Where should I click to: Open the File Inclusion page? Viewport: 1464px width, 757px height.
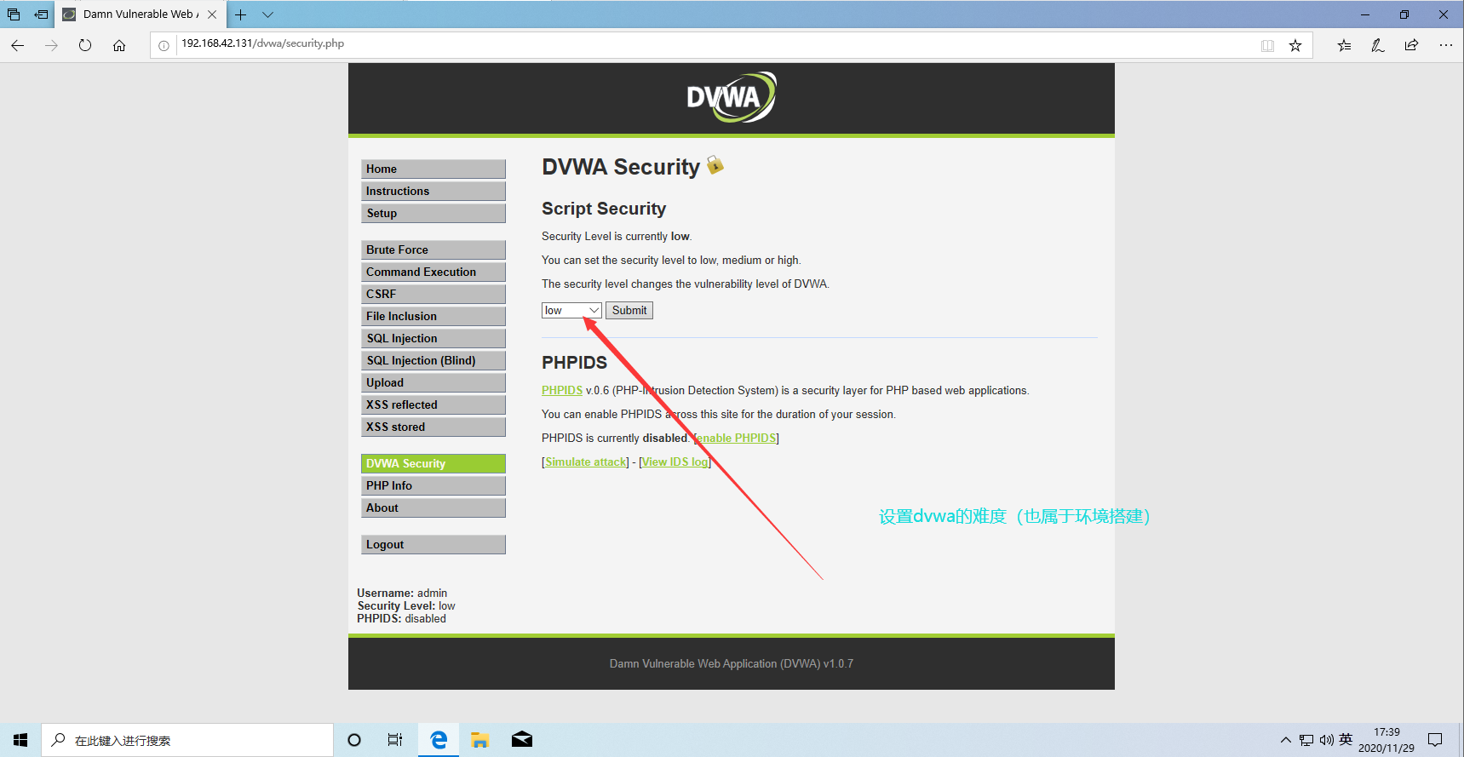coord(433,316)
